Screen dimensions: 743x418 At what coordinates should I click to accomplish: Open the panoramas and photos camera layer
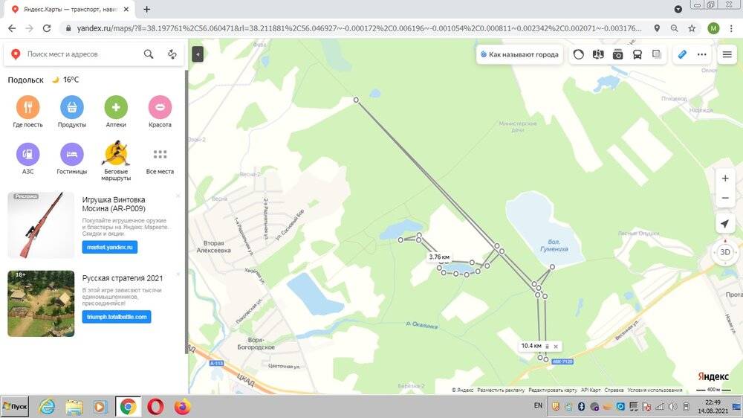click(617, 54)
